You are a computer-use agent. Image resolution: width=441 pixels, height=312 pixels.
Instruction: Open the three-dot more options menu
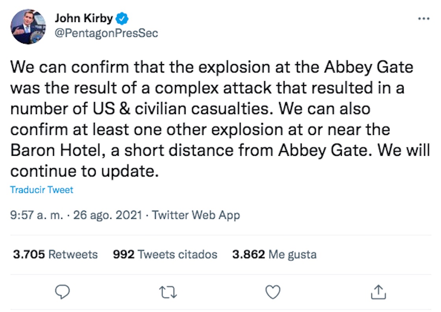point(424,18)
